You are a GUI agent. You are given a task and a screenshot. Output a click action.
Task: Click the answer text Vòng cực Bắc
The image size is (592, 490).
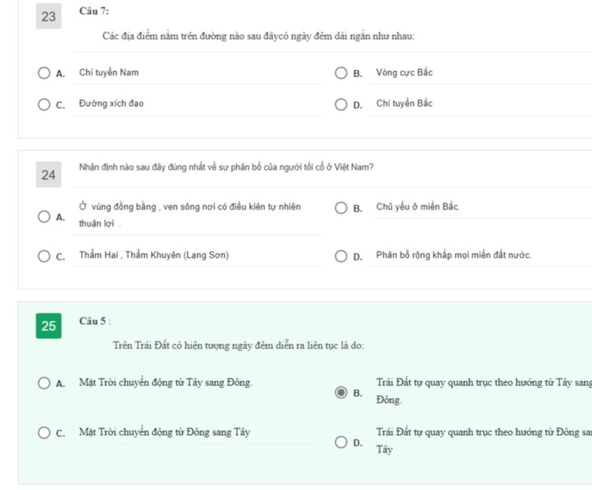pyautogui.click(x=404, y=72)
